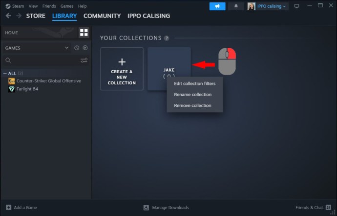Go to the LIBRARY tab
Image resolution: width=337 pixels, height=216 pixels.
point(64,16)
